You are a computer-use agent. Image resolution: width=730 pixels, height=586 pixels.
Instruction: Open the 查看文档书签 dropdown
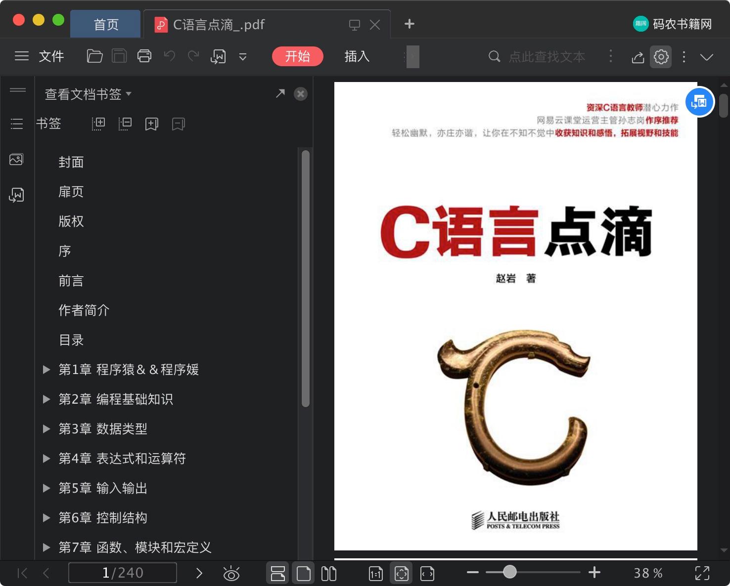coord(88,94)
